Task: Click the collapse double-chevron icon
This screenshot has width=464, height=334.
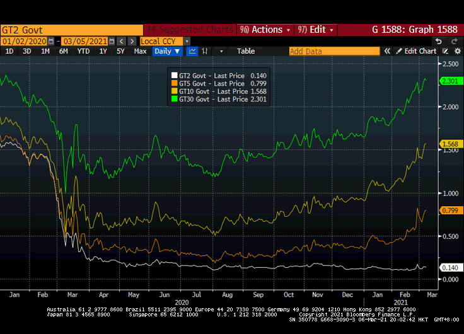Action: coord(386,51)
